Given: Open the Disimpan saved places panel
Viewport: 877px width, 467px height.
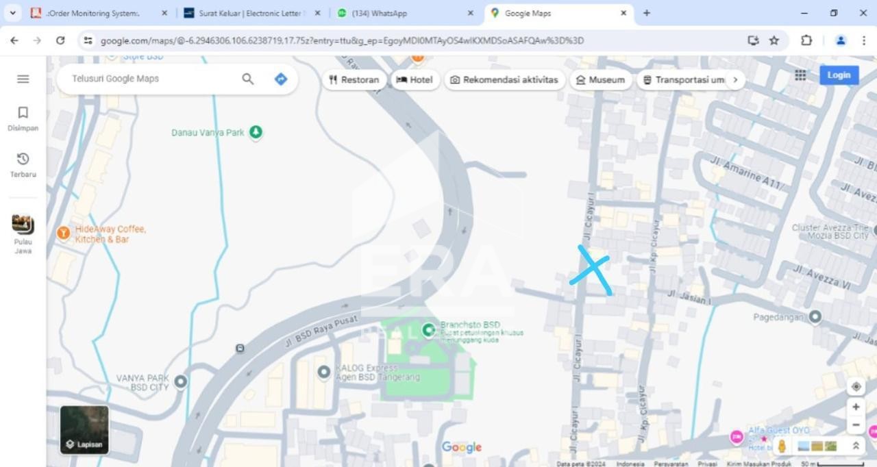Looking at the screenshot, I should [23, 118].
